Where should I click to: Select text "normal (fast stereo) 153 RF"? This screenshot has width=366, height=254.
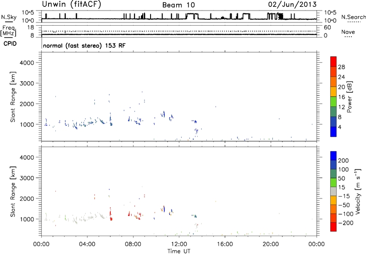(84, 45)
